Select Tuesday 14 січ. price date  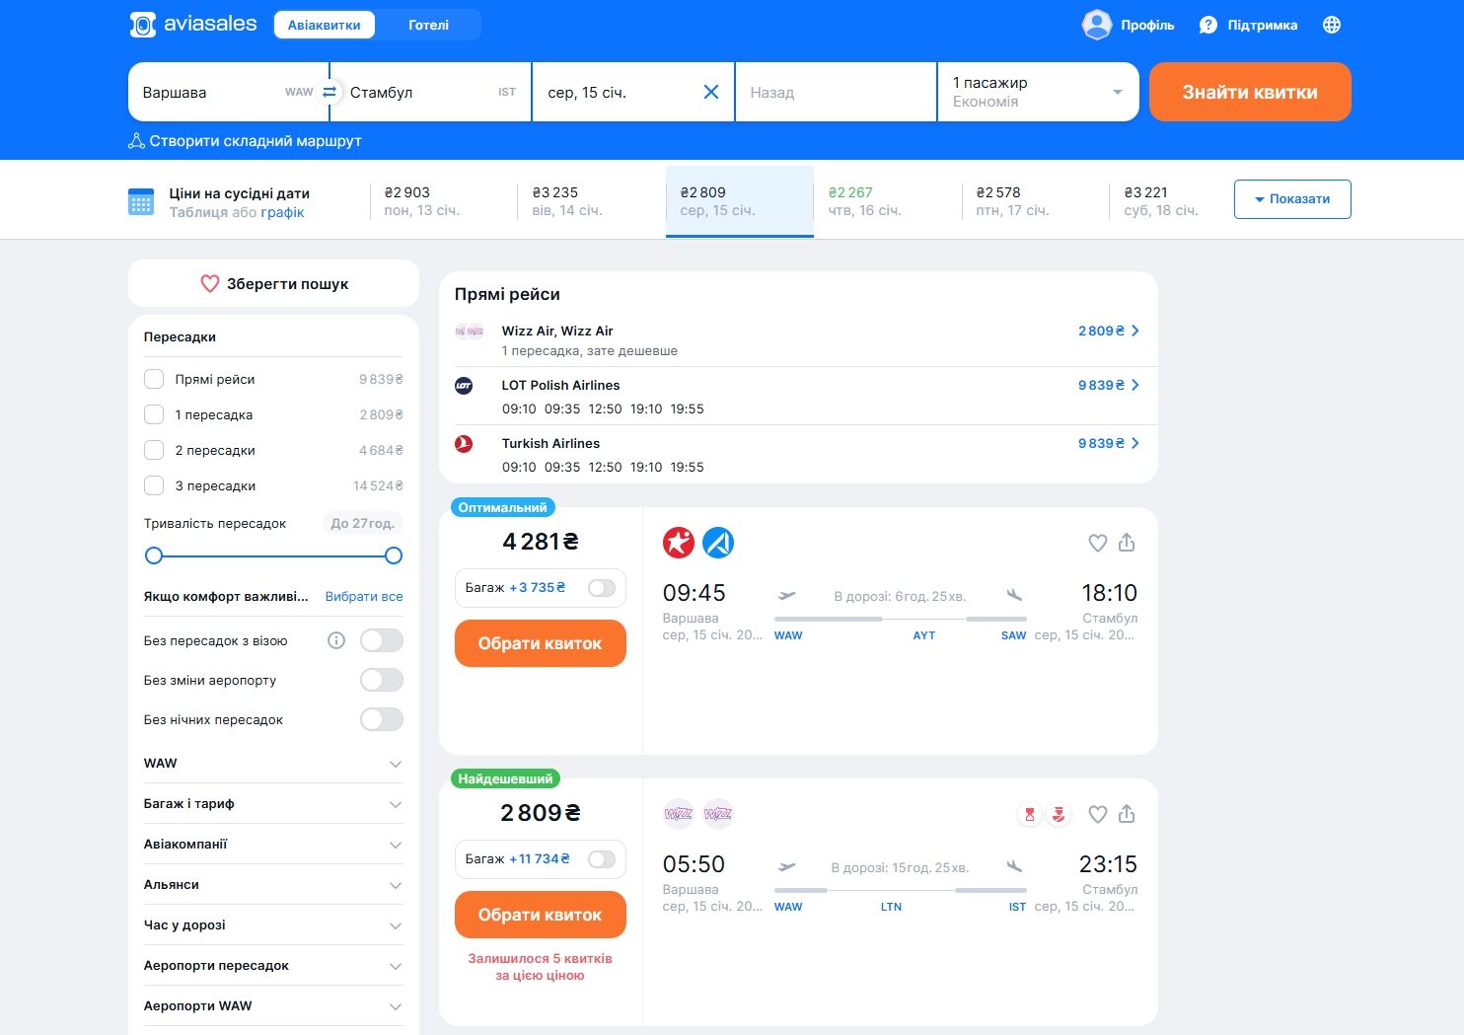tap(592, 201)
